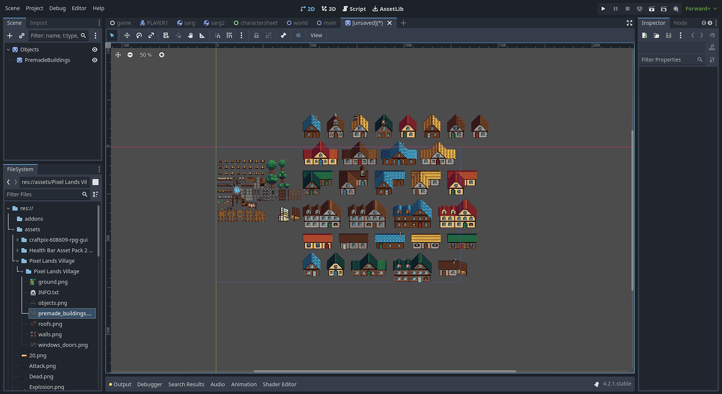The width and height of the screenshot is (722, 394).
Task: Open the AssetLib screen
Action: click(388, 8)
